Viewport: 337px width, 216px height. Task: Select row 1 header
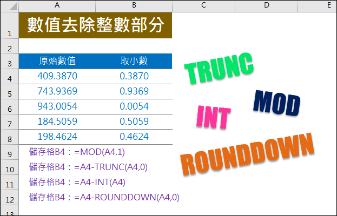(x=10, y=25)
